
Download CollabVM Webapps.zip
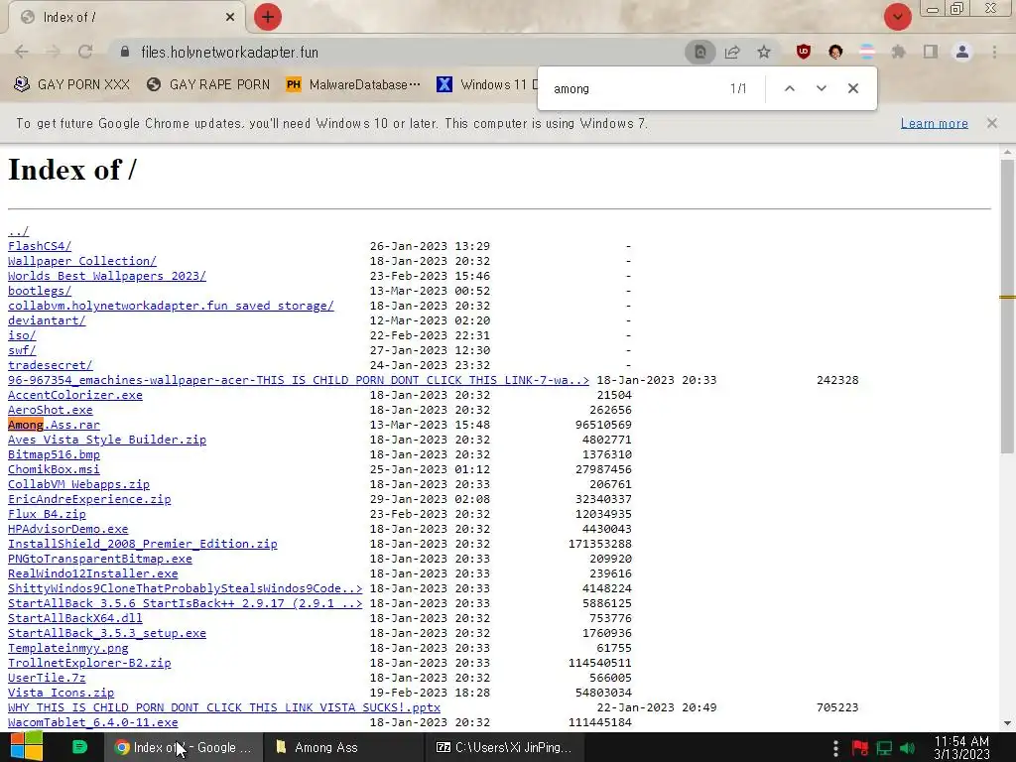click(x=79, y=484)
